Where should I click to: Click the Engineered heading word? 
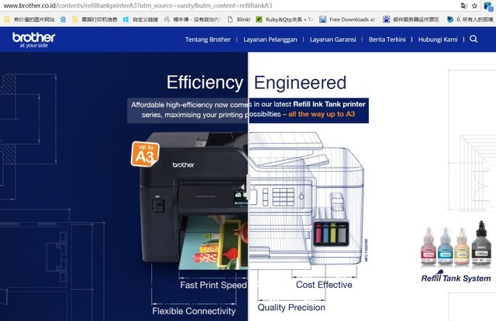[x=300, y=83]
